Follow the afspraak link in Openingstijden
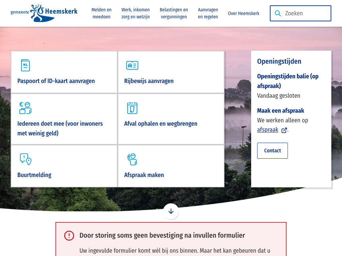 [268, 130]
